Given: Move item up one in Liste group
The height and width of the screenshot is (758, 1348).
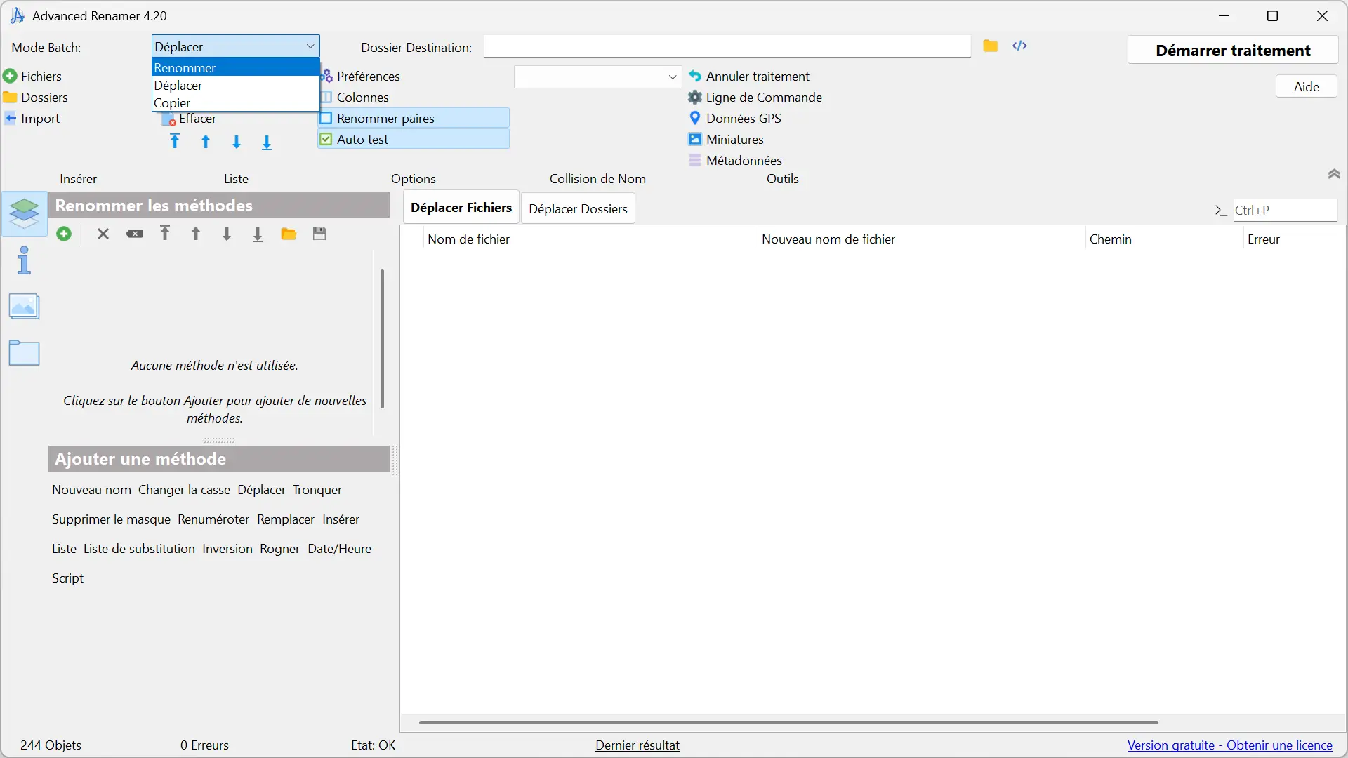Looking at the screenshot, I should (206, 142).
